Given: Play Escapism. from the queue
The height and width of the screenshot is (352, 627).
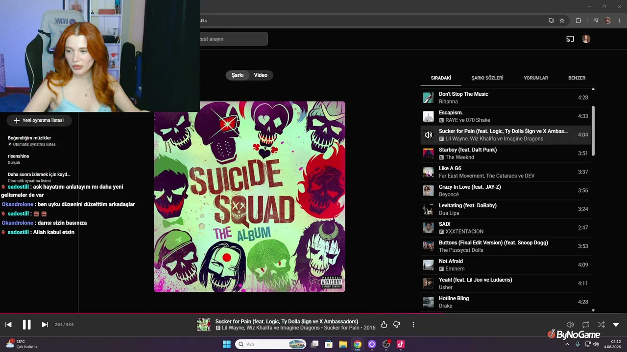Looking at the screenshot, I should 506,116.
